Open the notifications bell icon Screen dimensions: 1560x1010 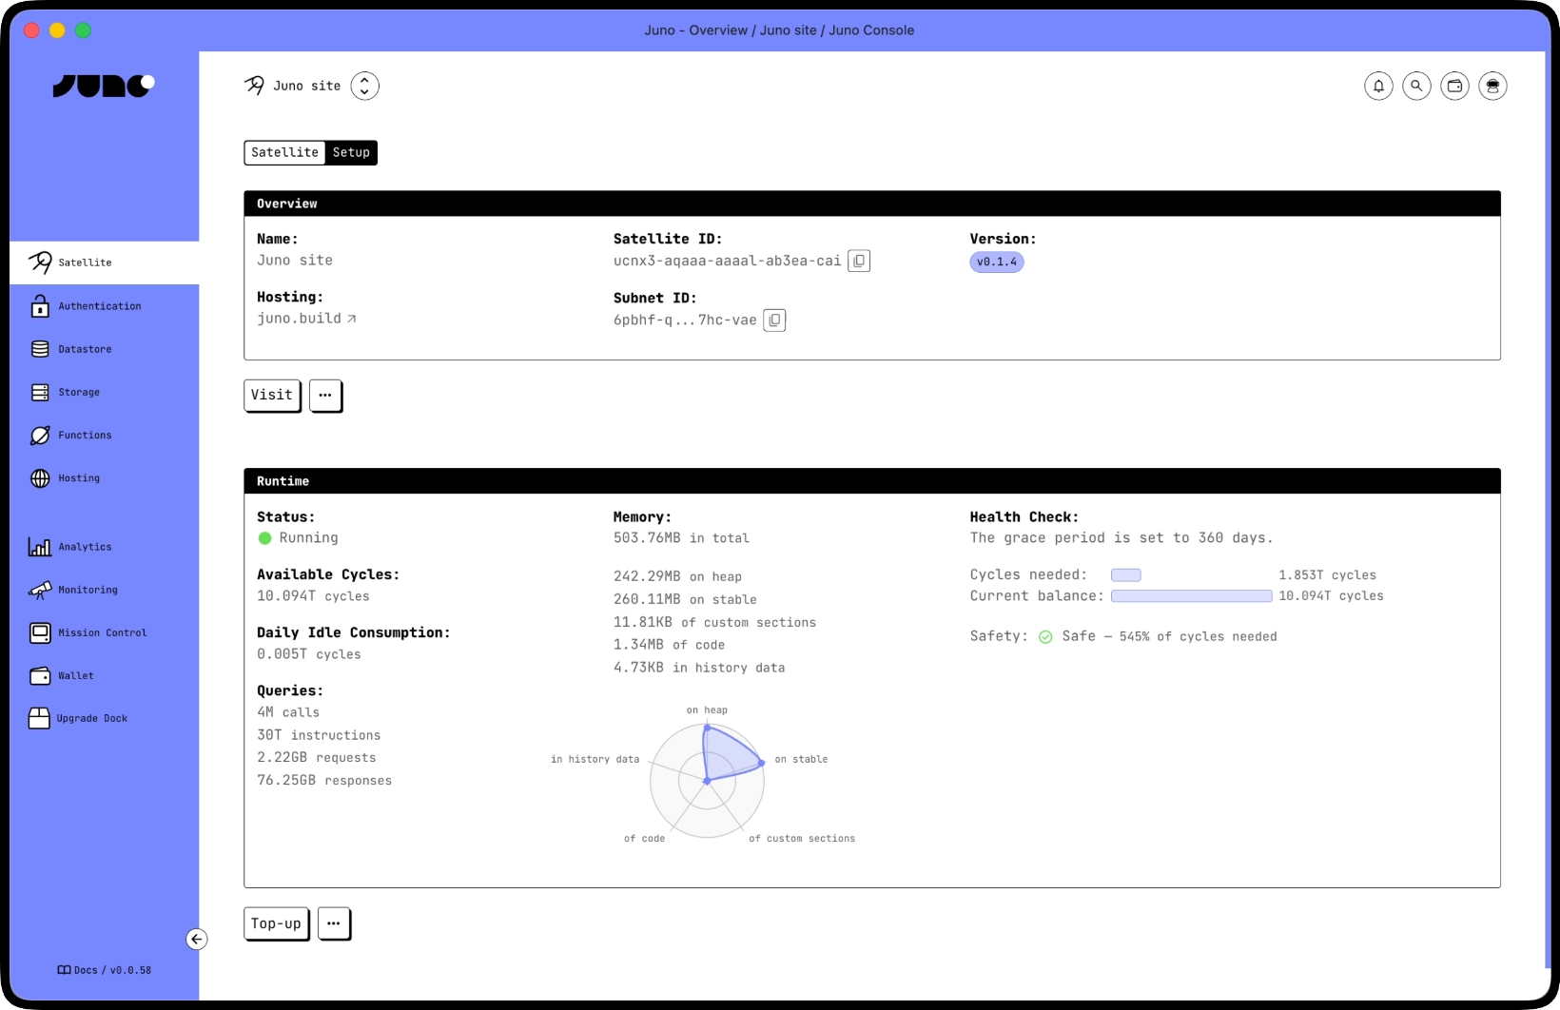(x=1378, y=86)
